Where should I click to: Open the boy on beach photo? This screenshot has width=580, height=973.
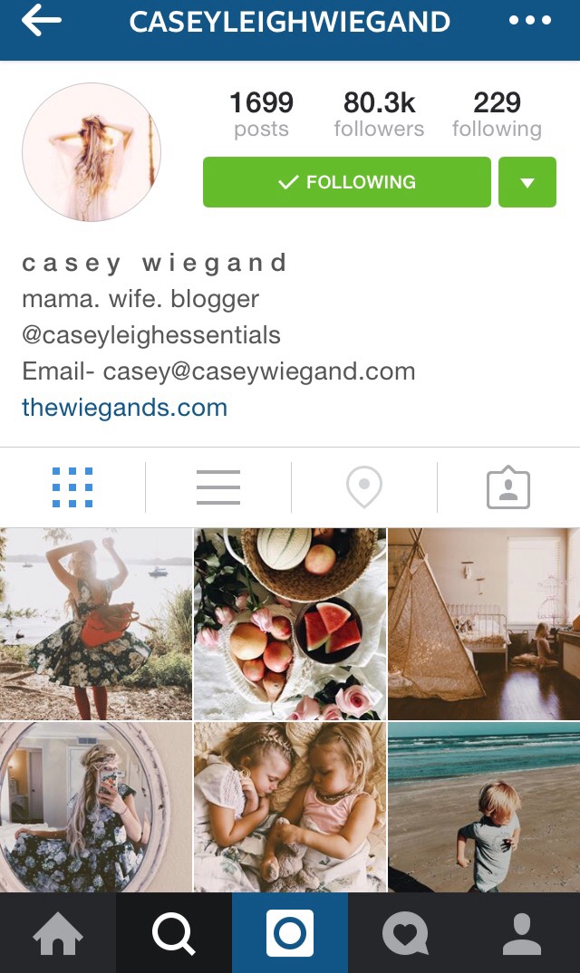tap(484, 806)
